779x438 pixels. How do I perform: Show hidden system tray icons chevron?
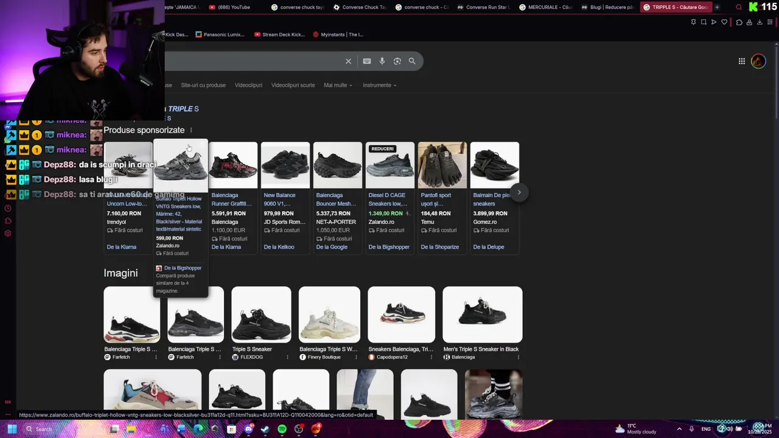click(679, 429)
